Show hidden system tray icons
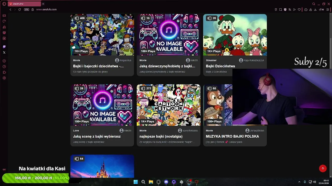Viewport: 332px width, 186px height. (299, 182)
